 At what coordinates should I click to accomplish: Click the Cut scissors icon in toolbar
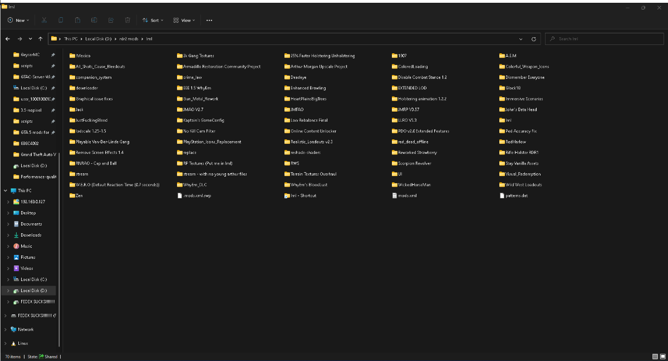tap(44, 20)
